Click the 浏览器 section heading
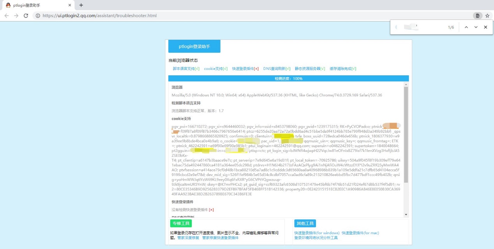494x249 pixels. (x=177, y=87)
